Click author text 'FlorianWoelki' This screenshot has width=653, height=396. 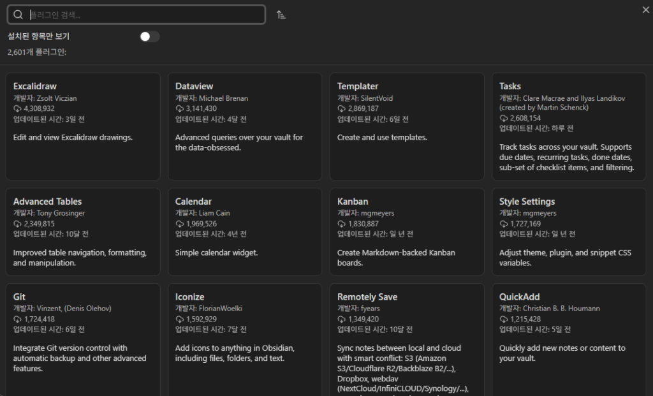click(x=220, y=309)
